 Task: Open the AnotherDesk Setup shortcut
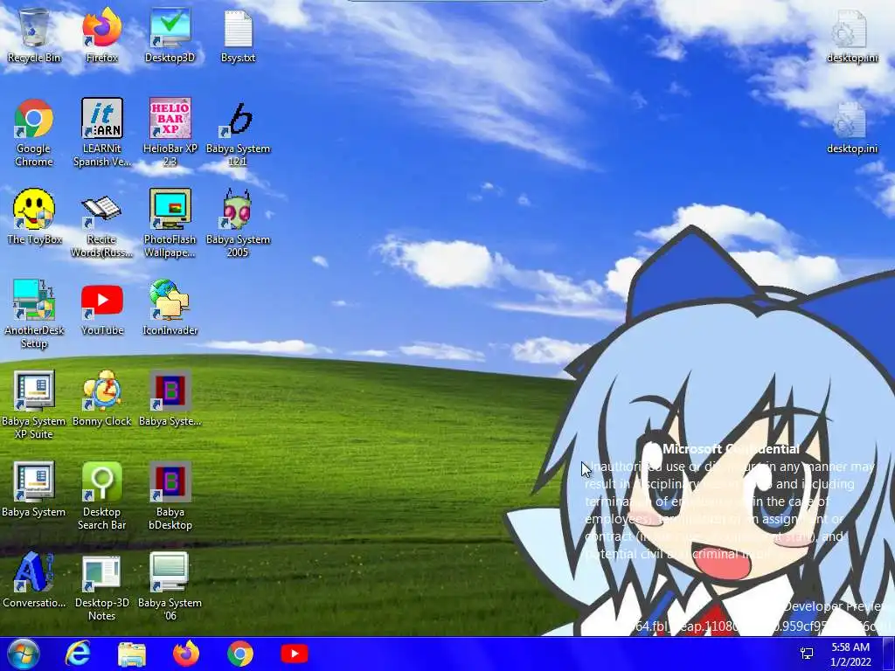[34, 314]
